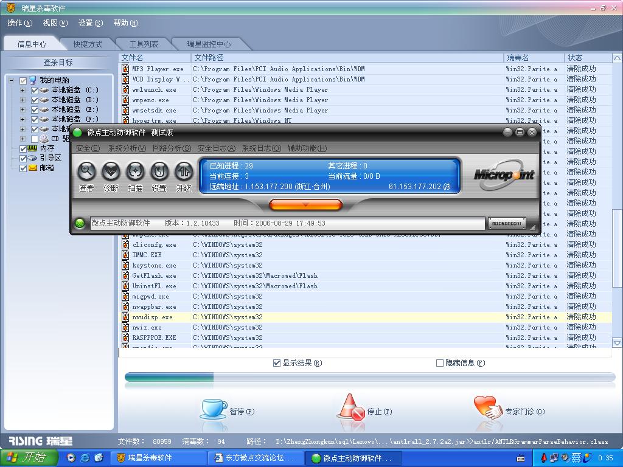
Task: Click the Media Player quick launch icon
Action: click(x=71, y=458)
